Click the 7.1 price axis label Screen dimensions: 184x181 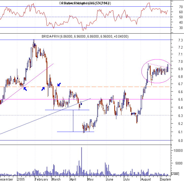(180, 54)
